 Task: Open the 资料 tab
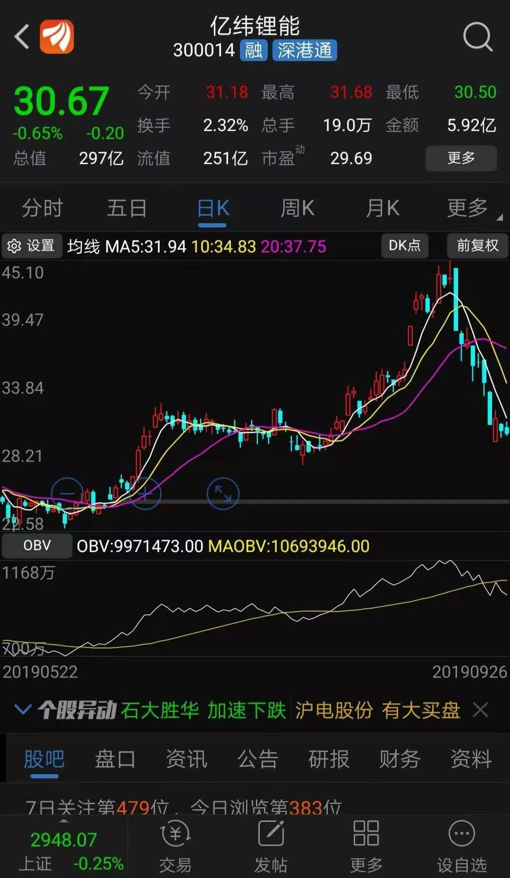coord(471,759)
